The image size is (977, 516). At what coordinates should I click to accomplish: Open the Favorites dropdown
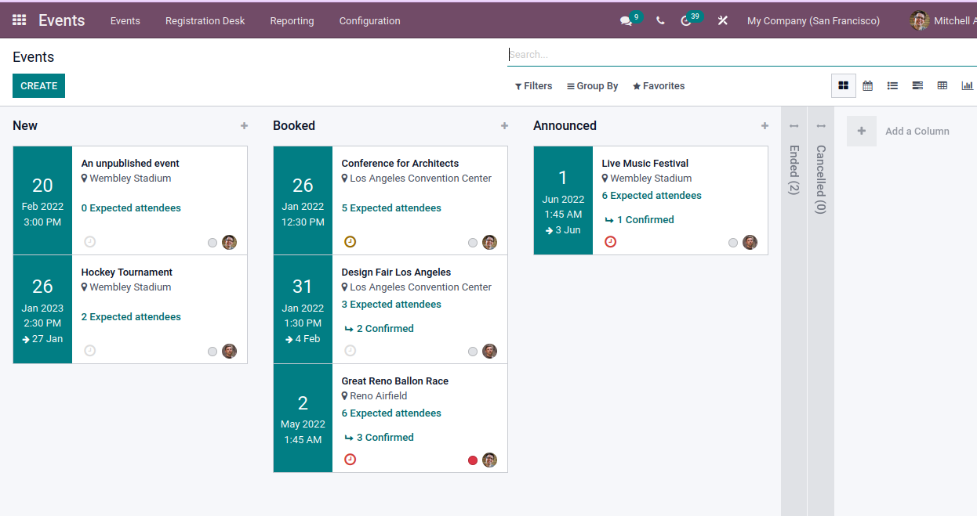click(x=659, y=86)
